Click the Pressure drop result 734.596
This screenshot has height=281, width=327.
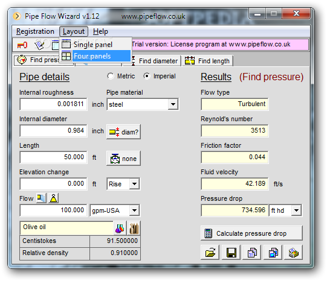[x=235, y=210]
